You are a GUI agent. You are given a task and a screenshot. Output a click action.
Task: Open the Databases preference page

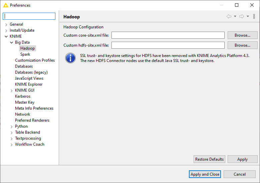(24, 66)
